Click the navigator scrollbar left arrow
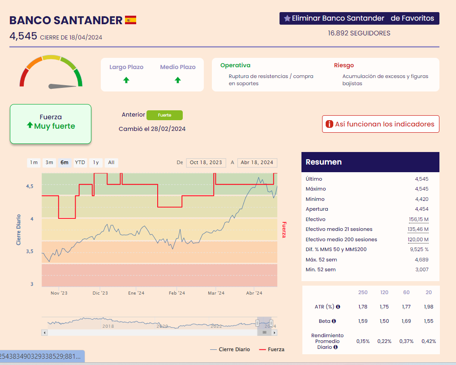Viewport: 456px width, 365px height. tap(44, 332)
